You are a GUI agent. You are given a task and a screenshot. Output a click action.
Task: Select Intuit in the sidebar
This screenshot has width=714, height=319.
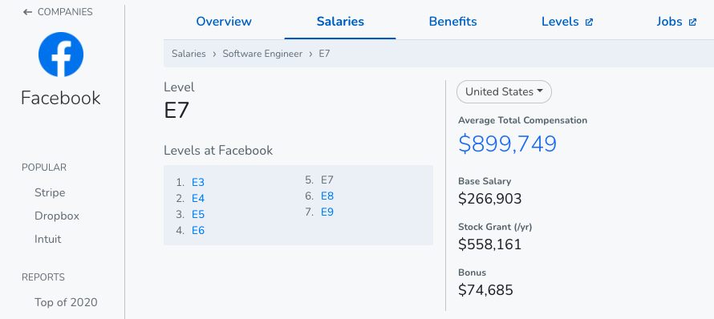48,239
